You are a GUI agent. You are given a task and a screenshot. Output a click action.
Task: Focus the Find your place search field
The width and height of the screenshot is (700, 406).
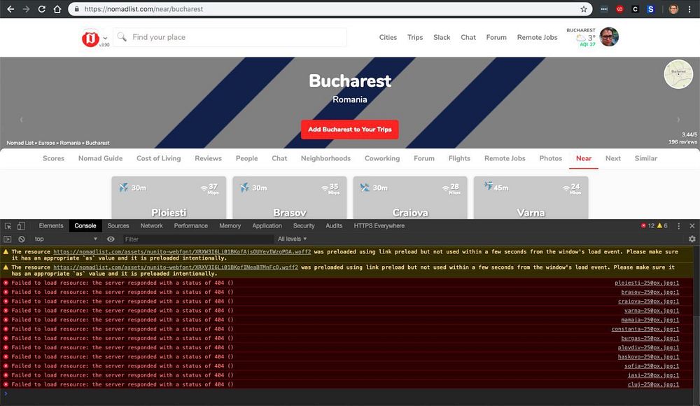(x=230, y=37)
